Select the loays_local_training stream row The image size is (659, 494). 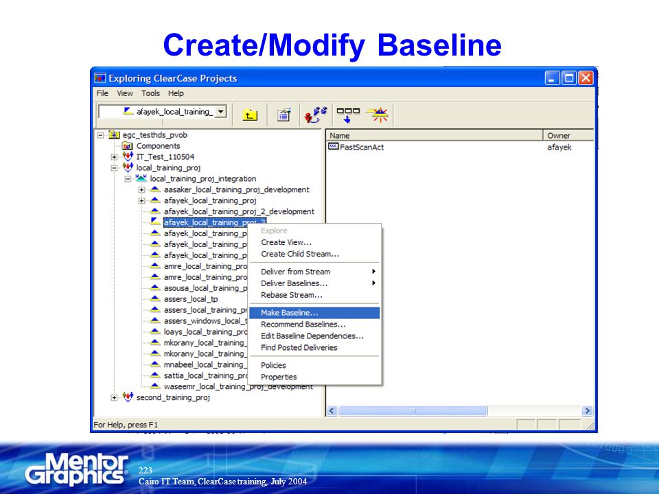point(205,332)
